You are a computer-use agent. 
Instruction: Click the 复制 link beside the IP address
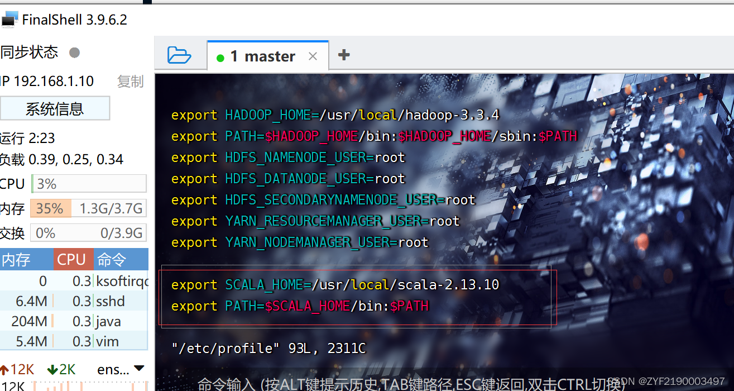pyautogui.click(x=131, y=82)
